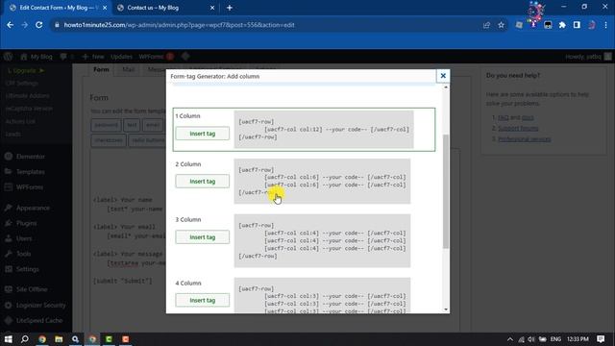
Task: Open comments bubble in admin bar
Action: (66, 57)
